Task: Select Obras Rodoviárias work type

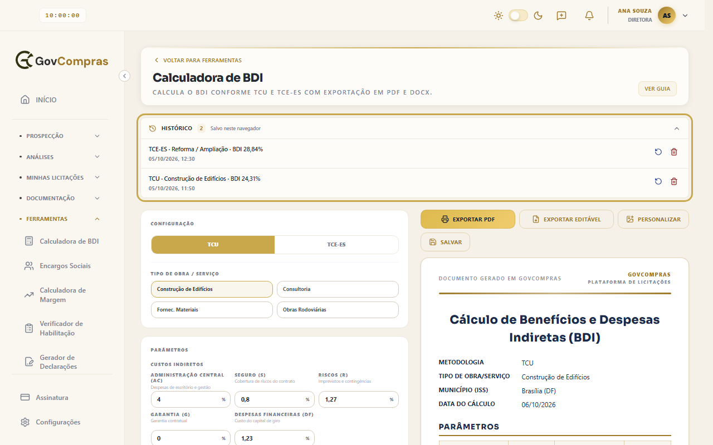Action: pos(338,310)
